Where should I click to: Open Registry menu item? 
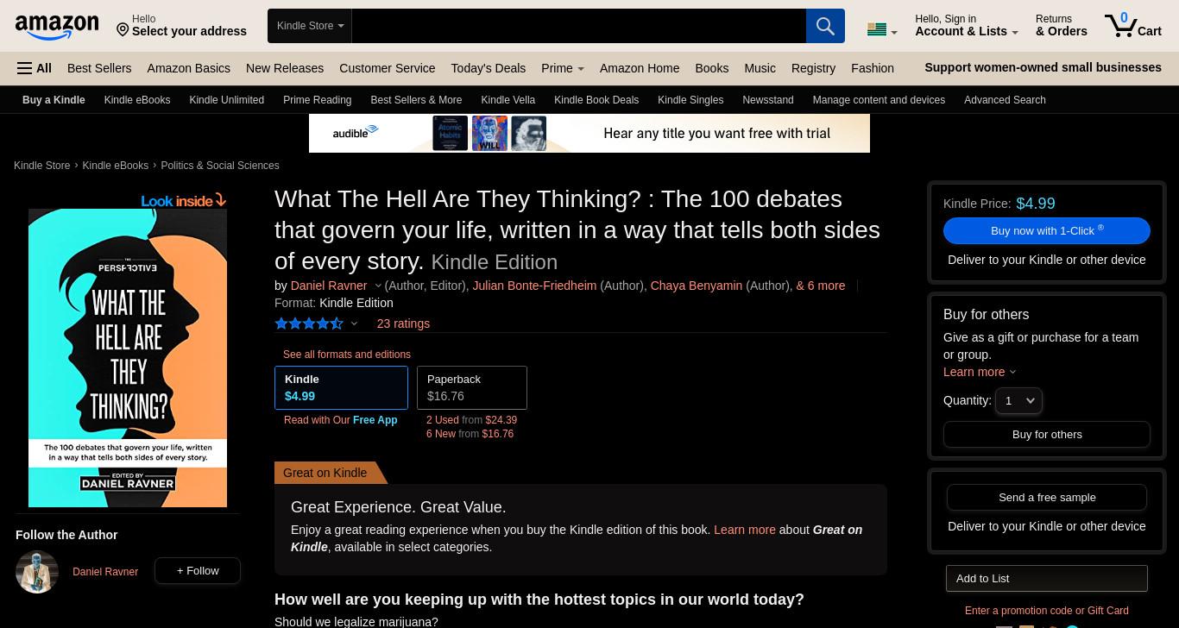(813, 68)
